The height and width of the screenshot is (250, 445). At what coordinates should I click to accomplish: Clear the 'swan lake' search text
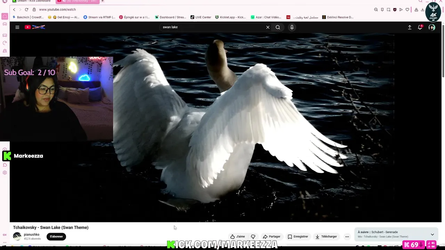[268, 27]
